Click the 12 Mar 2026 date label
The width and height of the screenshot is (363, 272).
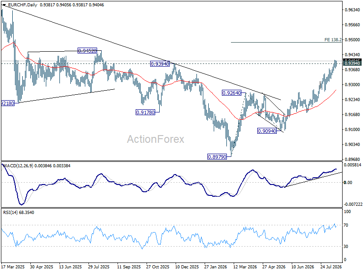click(x=245, y=267)
